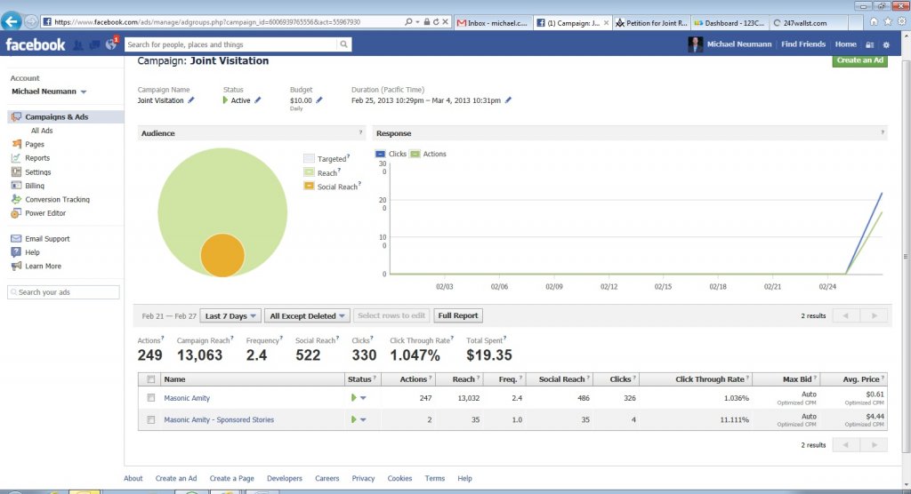Click the Billing sidebar icon
911x494 pixels.
[x=16, y=185]
